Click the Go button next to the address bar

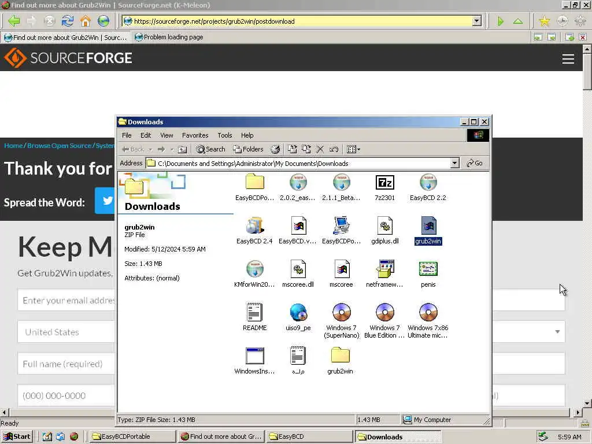tap(475, 163)
